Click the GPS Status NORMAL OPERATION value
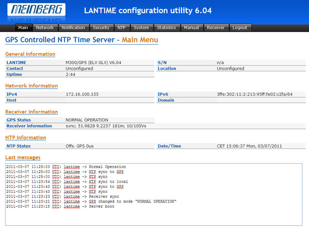Image resolution: width=309 pixels, height=231 pixels. 87,120
